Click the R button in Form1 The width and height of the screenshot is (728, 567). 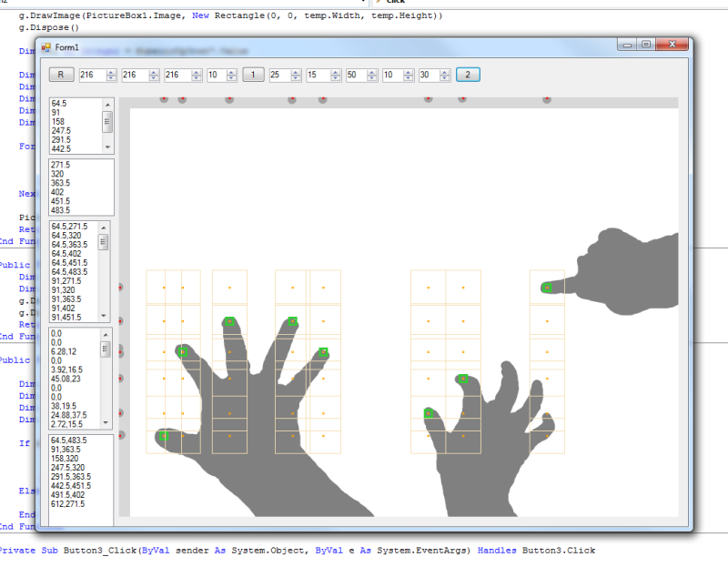pyautogui.click(x=61, y=75)
